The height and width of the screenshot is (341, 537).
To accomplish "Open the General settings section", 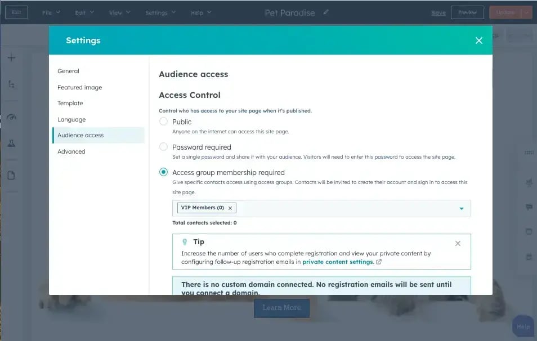I will [68, 71].
